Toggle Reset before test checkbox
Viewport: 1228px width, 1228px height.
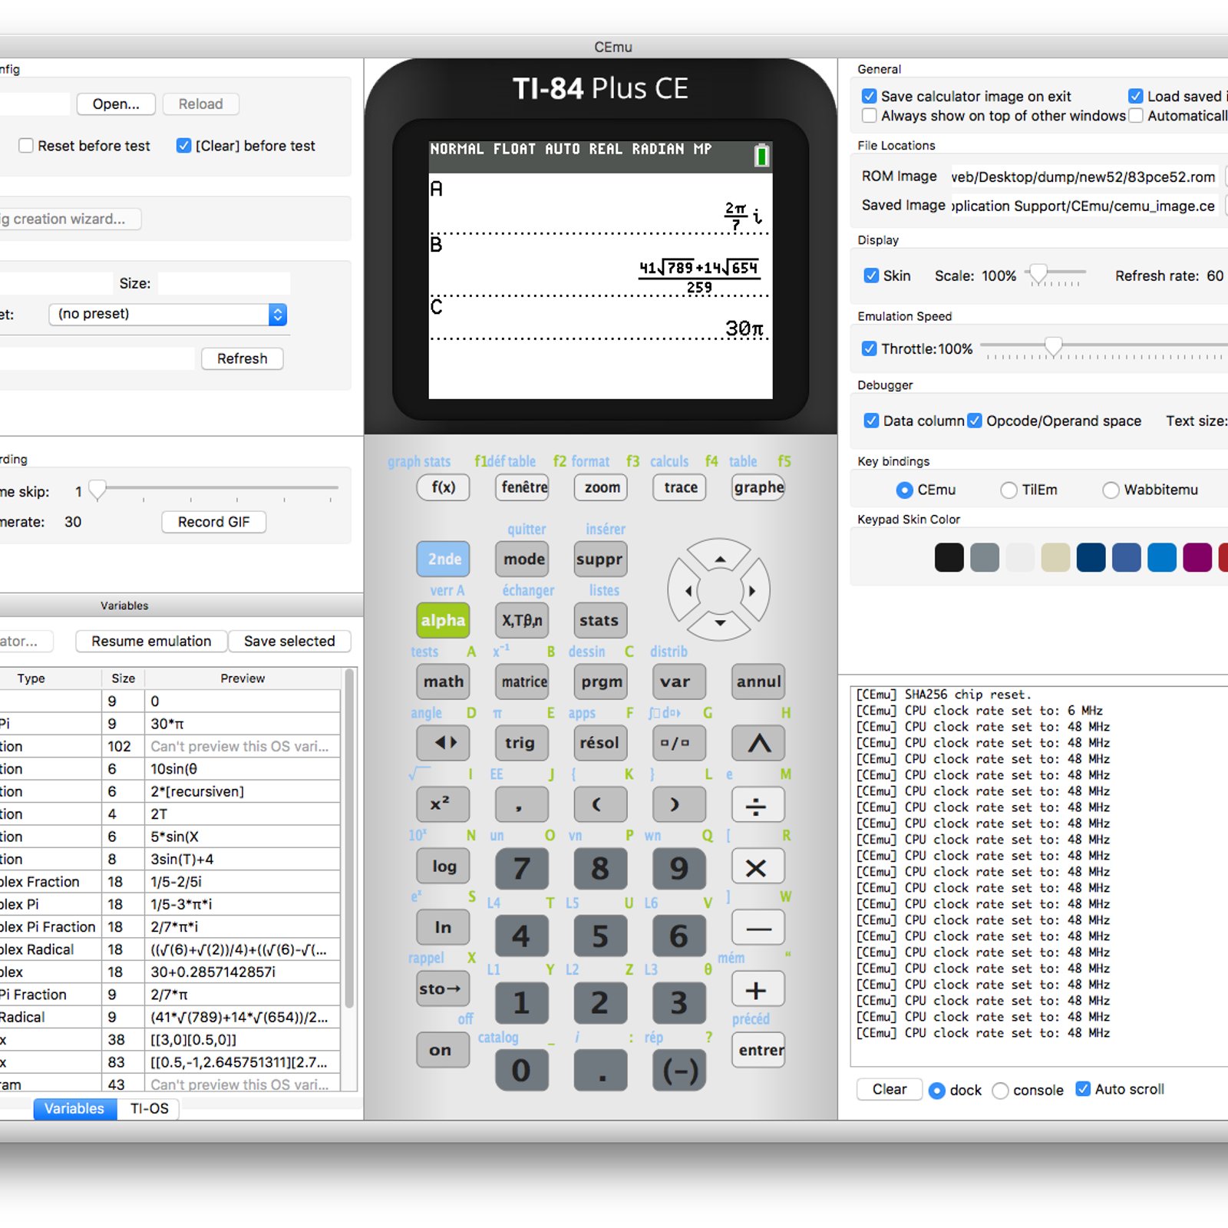[x=26, y=146]
